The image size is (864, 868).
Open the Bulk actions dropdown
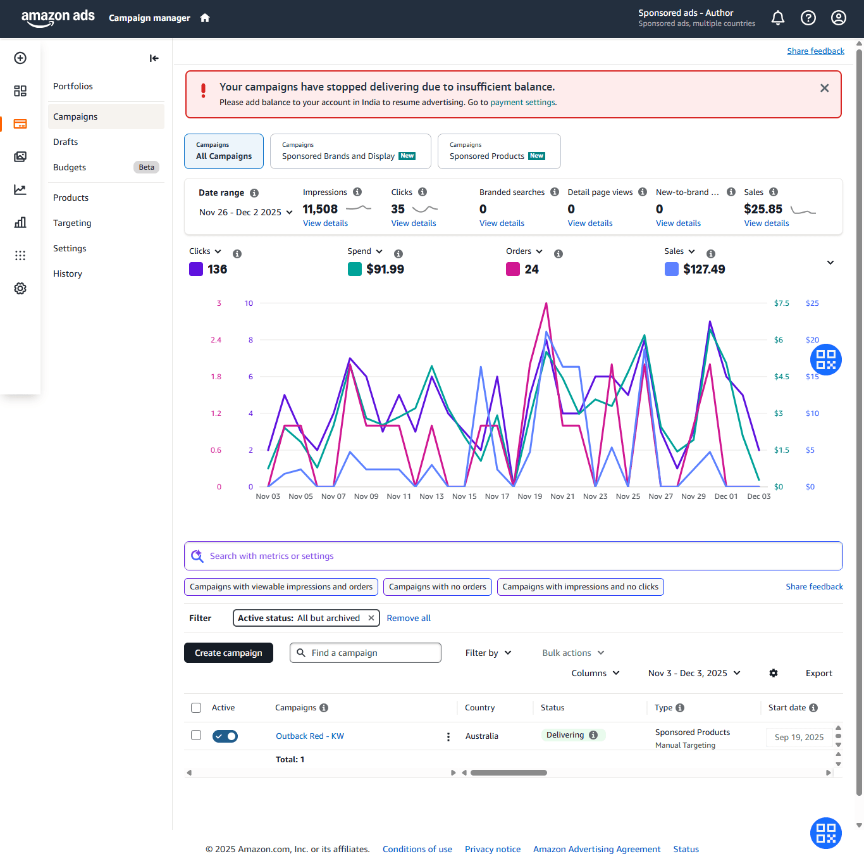[573, 653]
